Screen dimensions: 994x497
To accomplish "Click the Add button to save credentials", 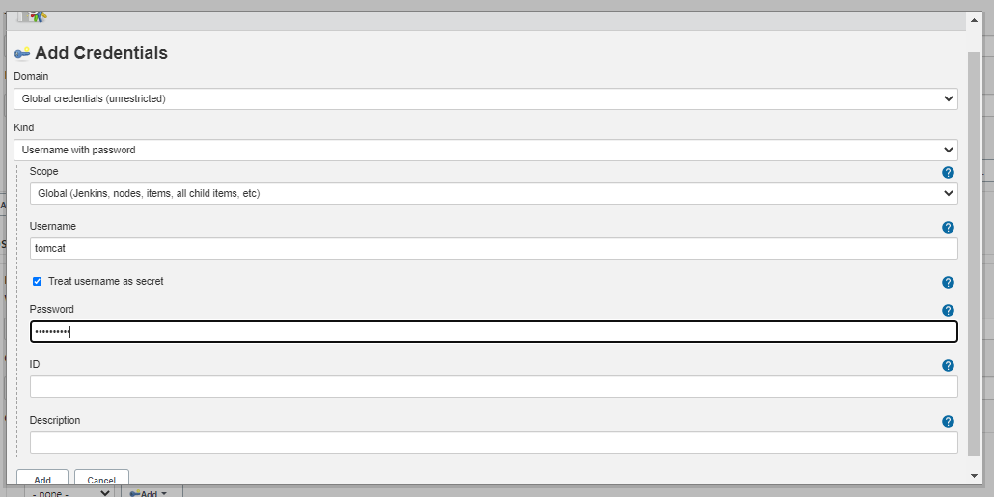I will pos(42,478).
